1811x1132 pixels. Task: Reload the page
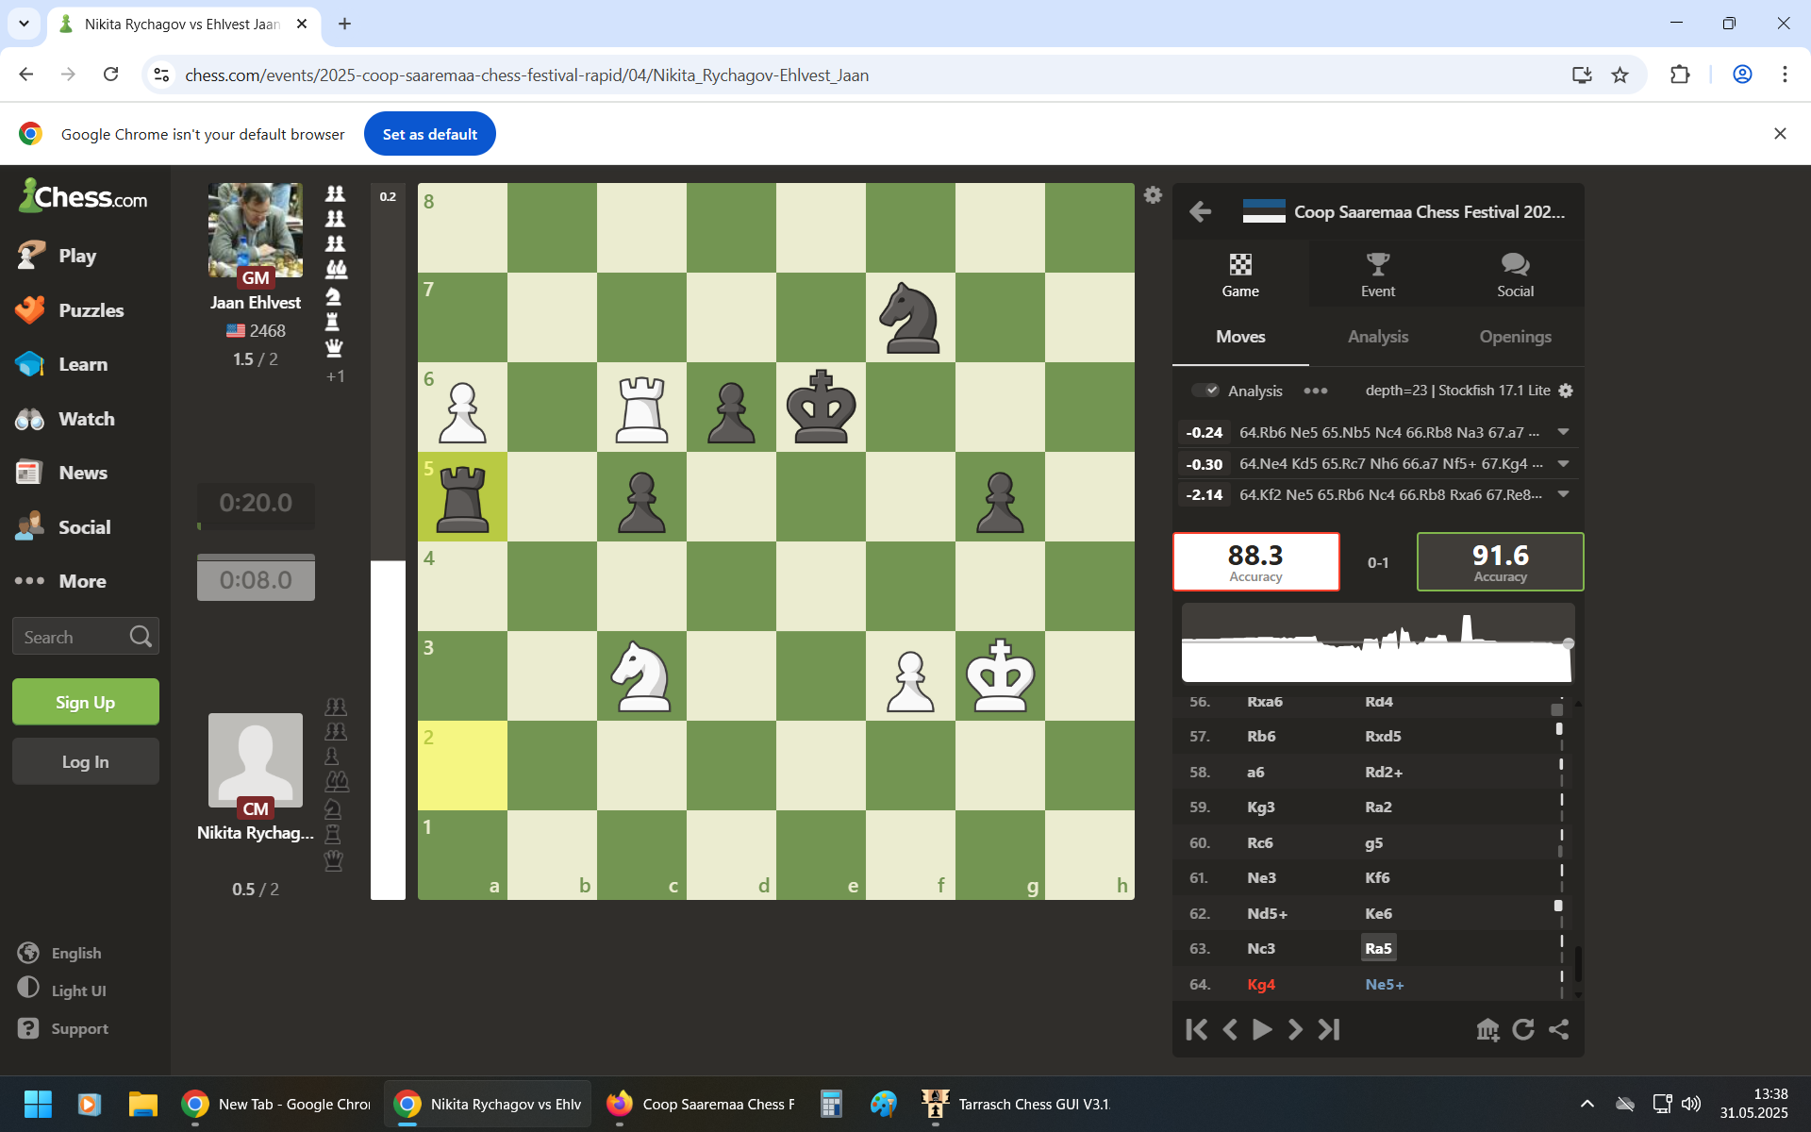click(x=110, y=75)
